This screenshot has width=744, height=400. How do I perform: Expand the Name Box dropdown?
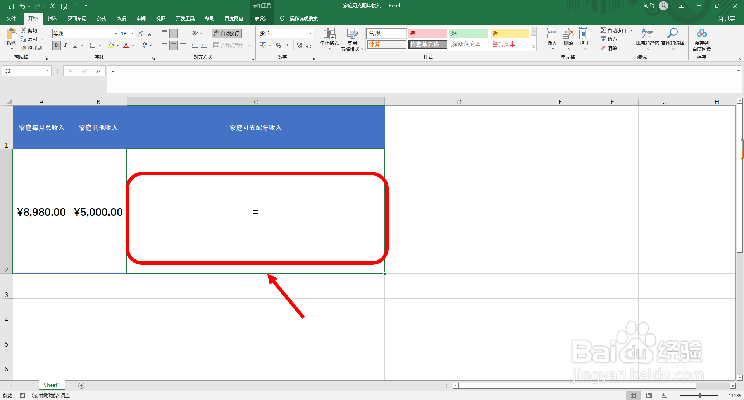coord(47,71)
